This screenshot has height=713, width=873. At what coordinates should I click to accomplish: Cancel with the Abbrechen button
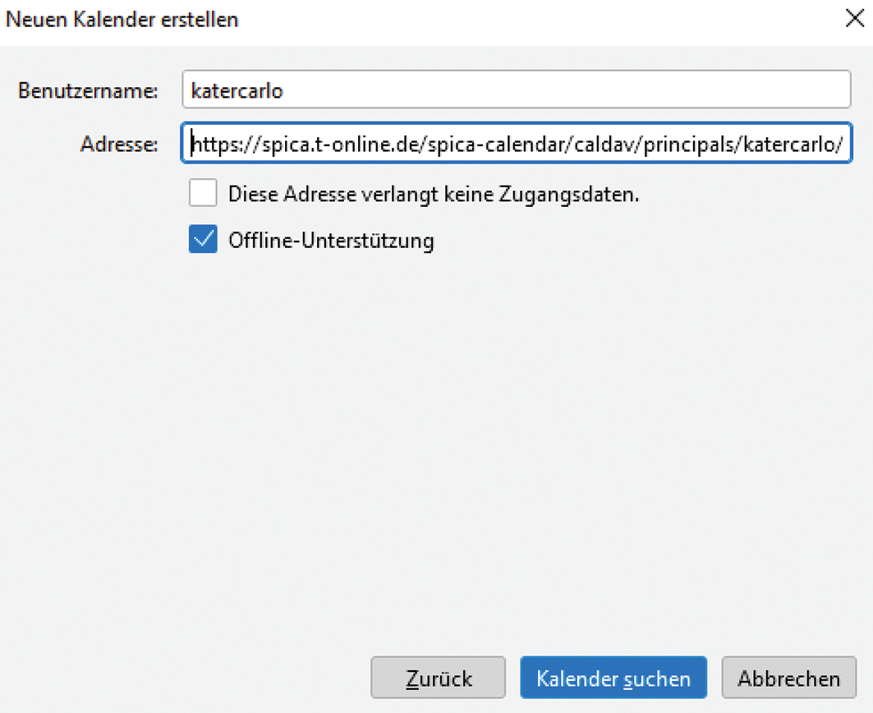788,678
